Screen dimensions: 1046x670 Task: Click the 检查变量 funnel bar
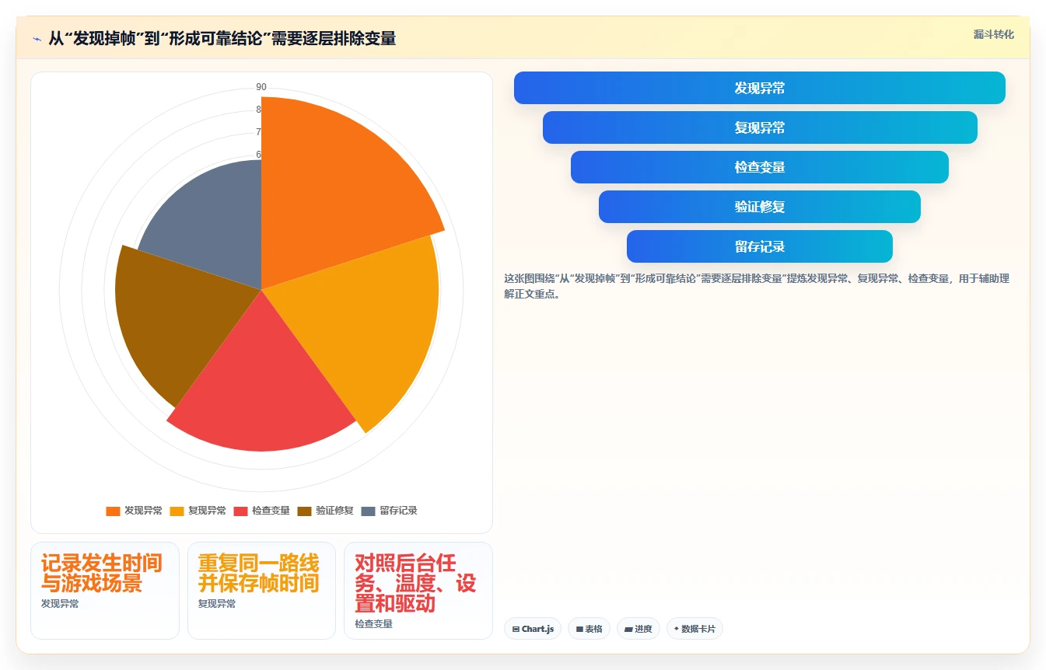pos(759,167)
